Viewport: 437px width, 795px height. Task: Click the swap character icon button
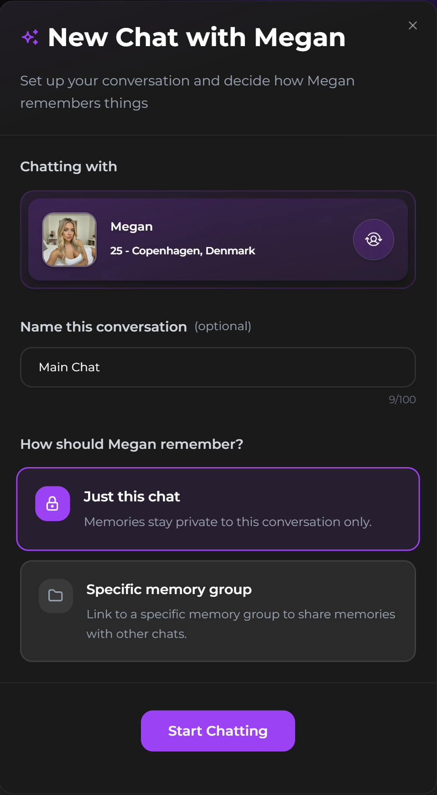tap(373, 240)
